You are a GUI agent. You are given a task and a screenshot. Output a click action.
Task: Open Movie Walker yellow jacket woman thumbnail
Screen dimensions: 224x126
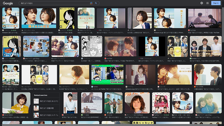click(x=16, y=103)
